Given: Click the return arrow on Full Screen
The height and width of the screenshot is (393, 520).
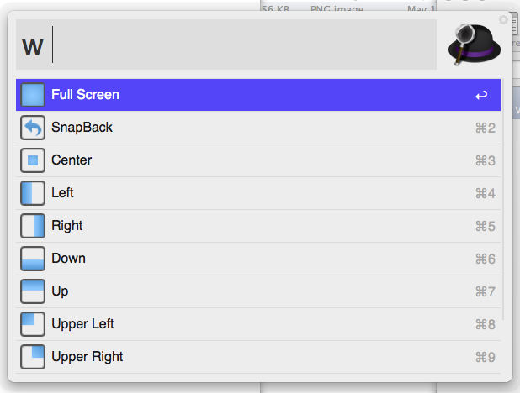Looking at the screenshot, I should coord(481,96).
